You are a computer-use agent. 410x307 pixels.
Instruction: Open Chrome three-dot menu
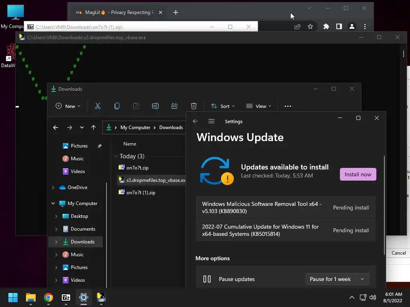click(365, 26)
